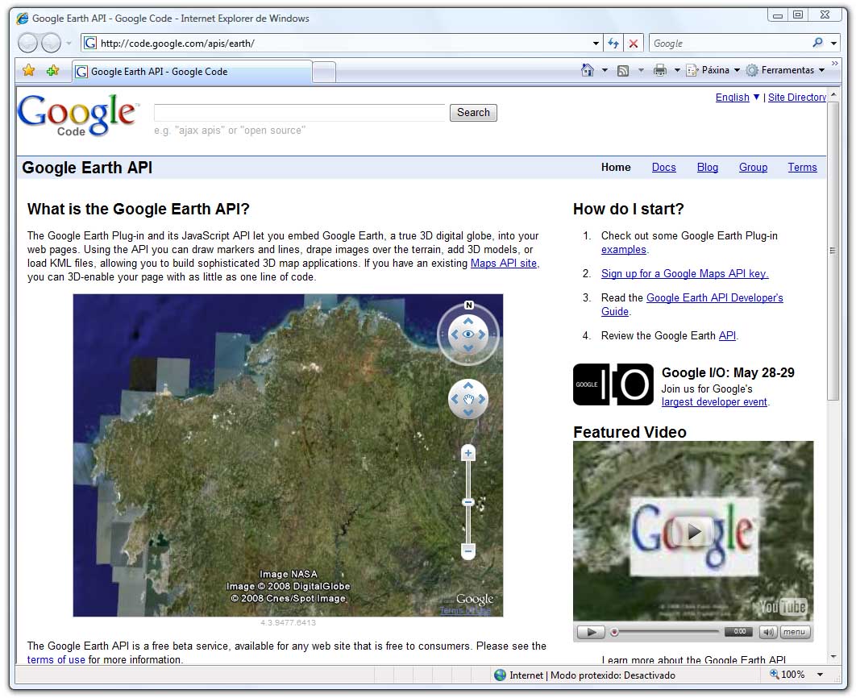Rotate view left with look joystick arrow
856x698 pixels.
455,334
